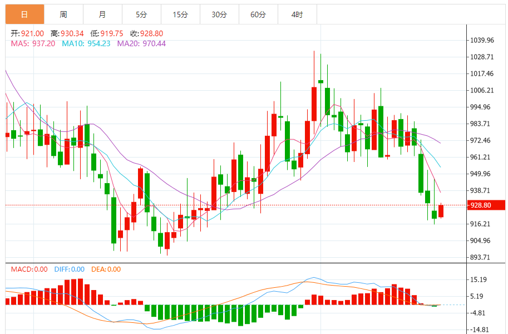
Task: Click the 1006.21 price axis label
Action: 482,90
